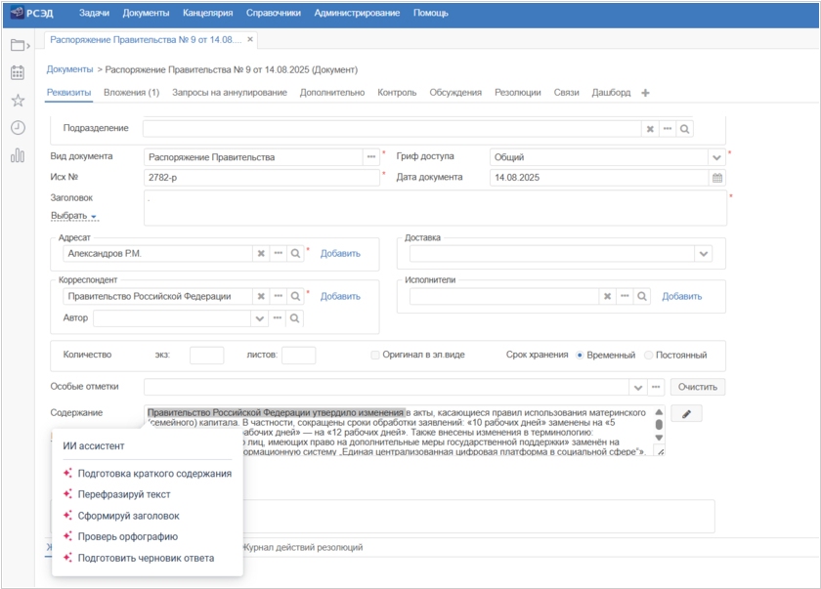This screenshot has height=589, width=821.
Task: Open favorites star icon in sidebar
Action: pyautogui.click(x=17, y=100)
